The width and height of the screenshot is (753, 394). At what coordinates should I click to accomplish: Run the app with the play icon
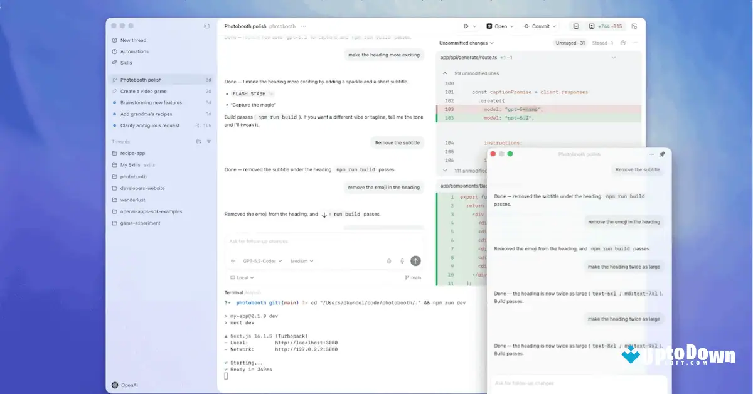(x=466, y=26)
